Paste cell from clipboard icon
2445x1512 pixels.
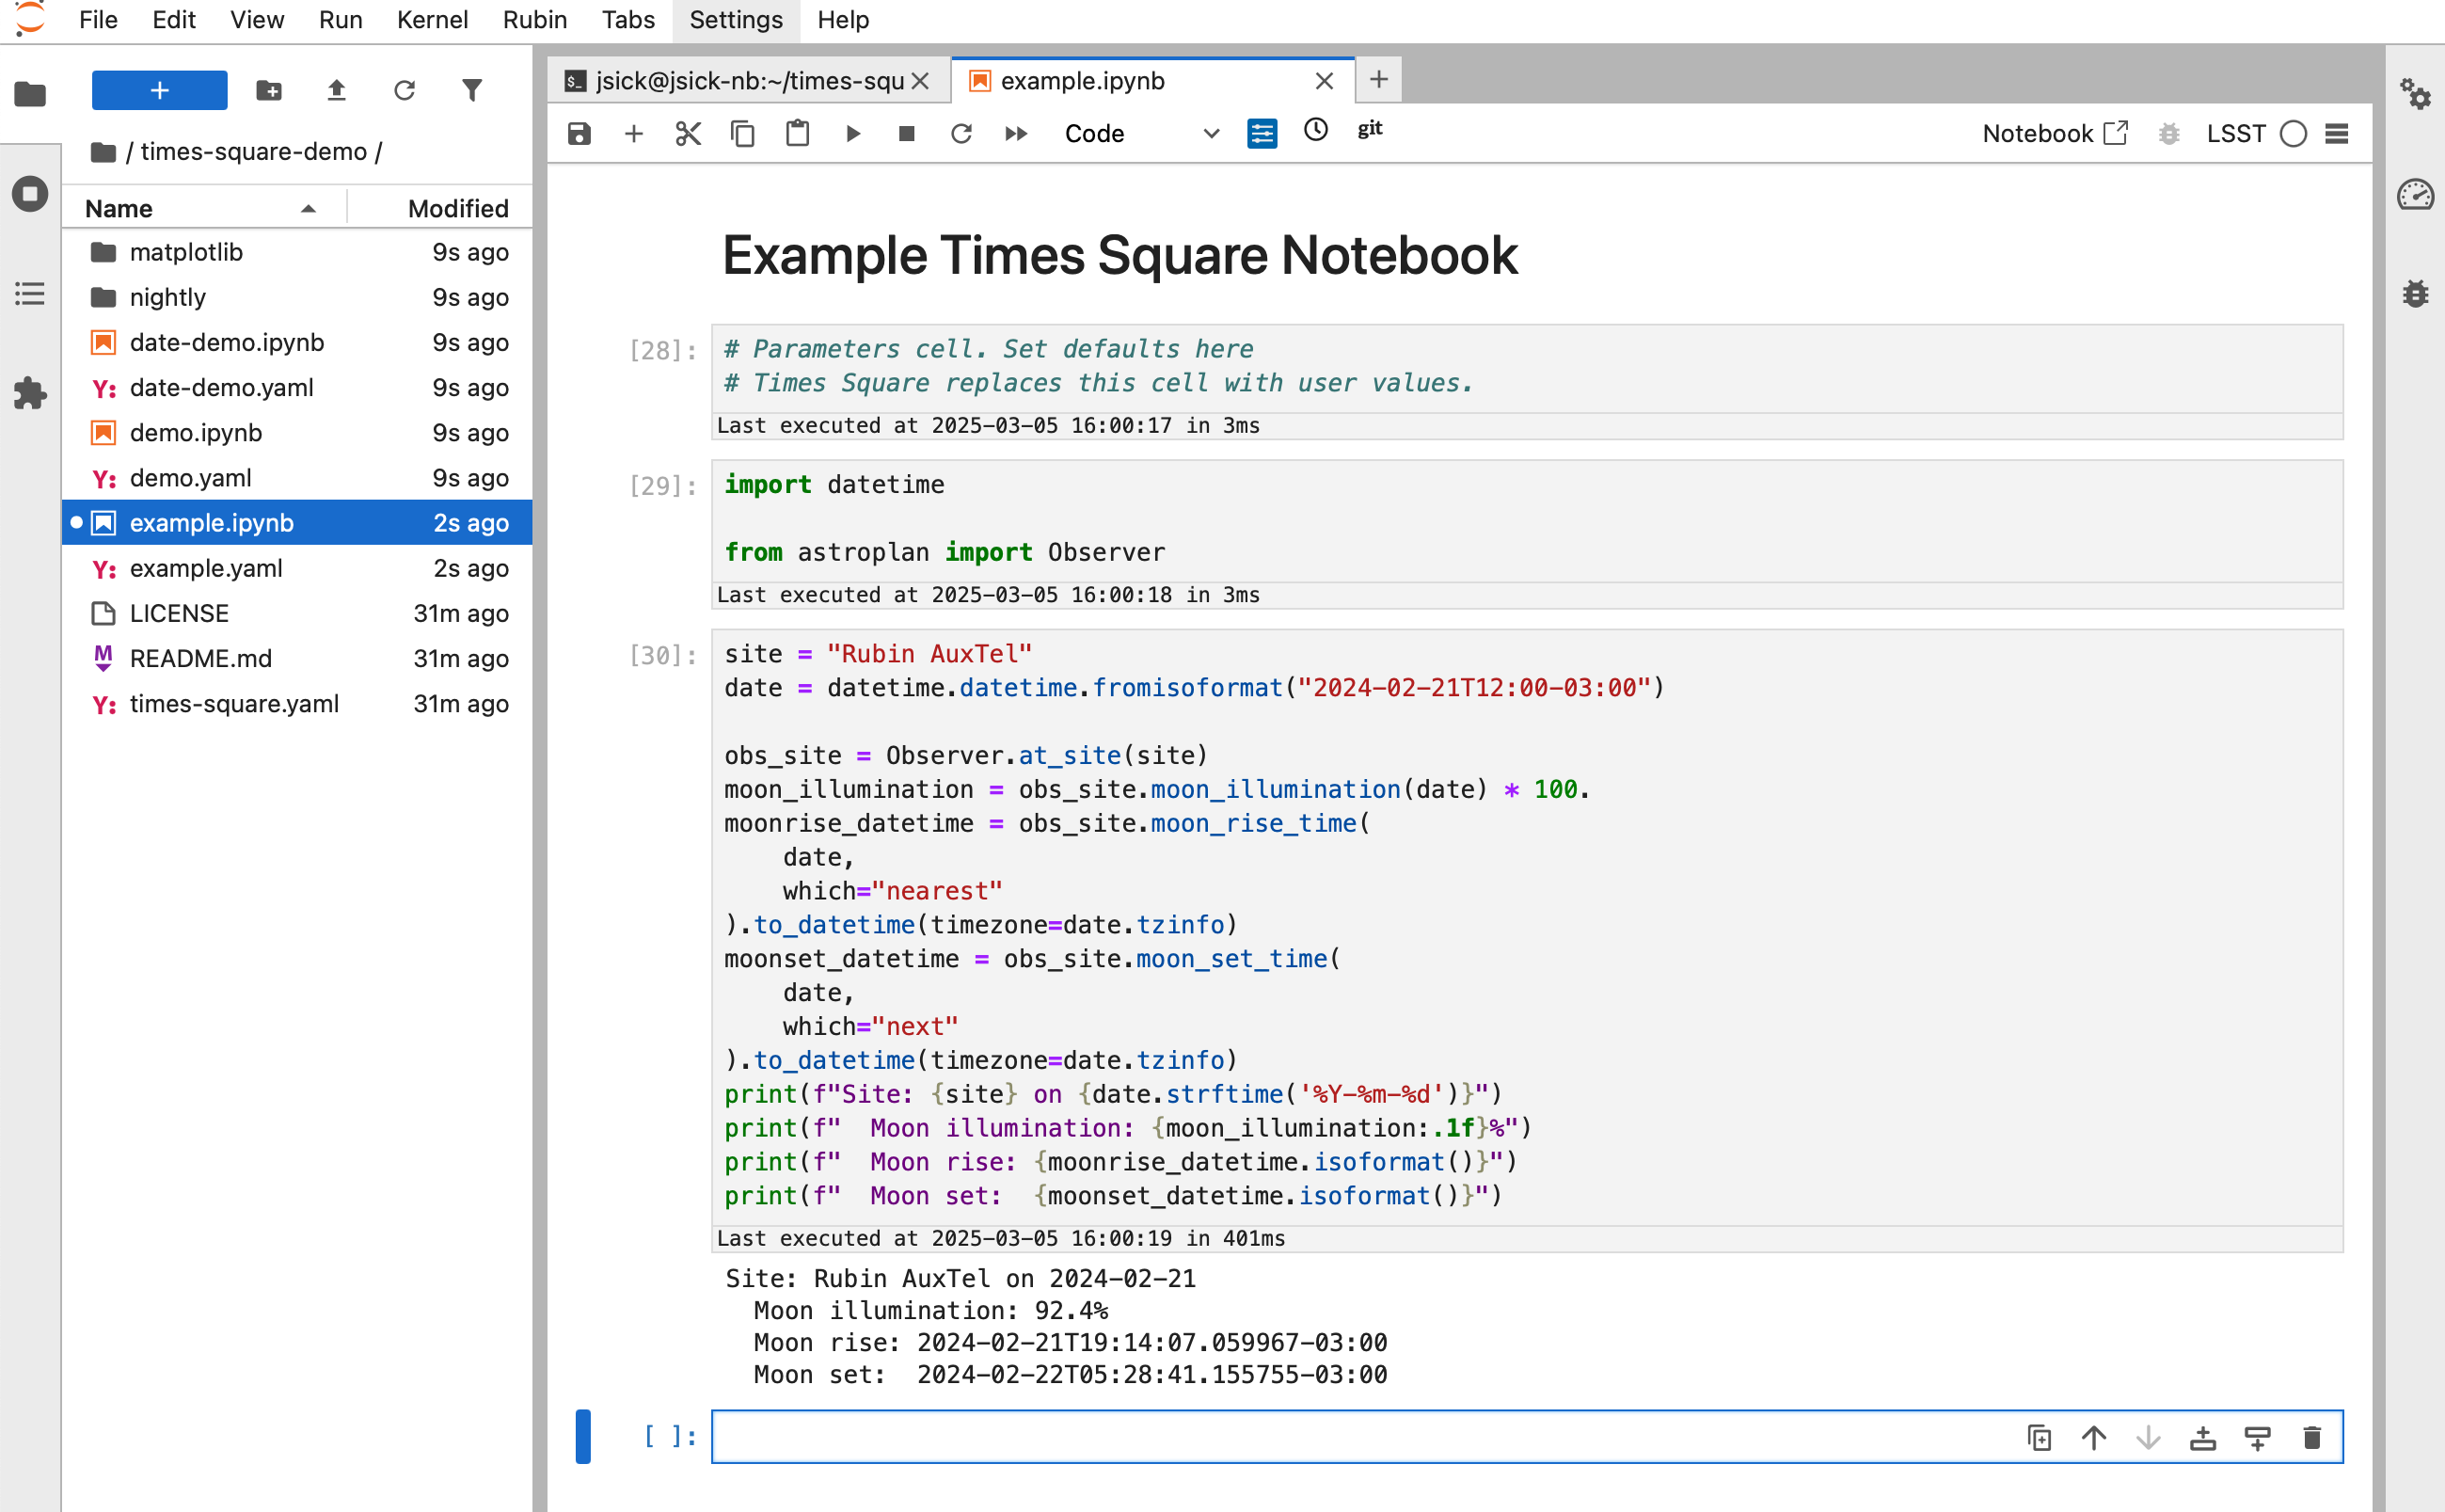coord(798,134)
